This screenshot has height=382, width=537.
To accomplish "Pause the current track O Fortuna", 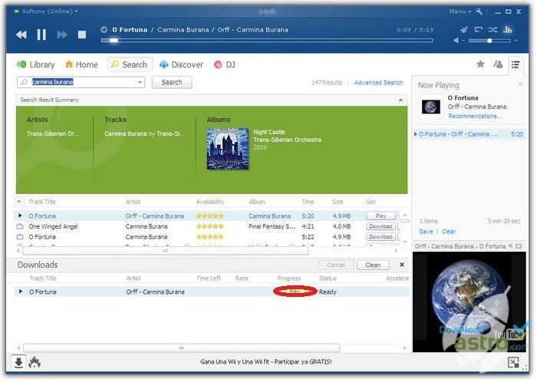I will (41, 35).
